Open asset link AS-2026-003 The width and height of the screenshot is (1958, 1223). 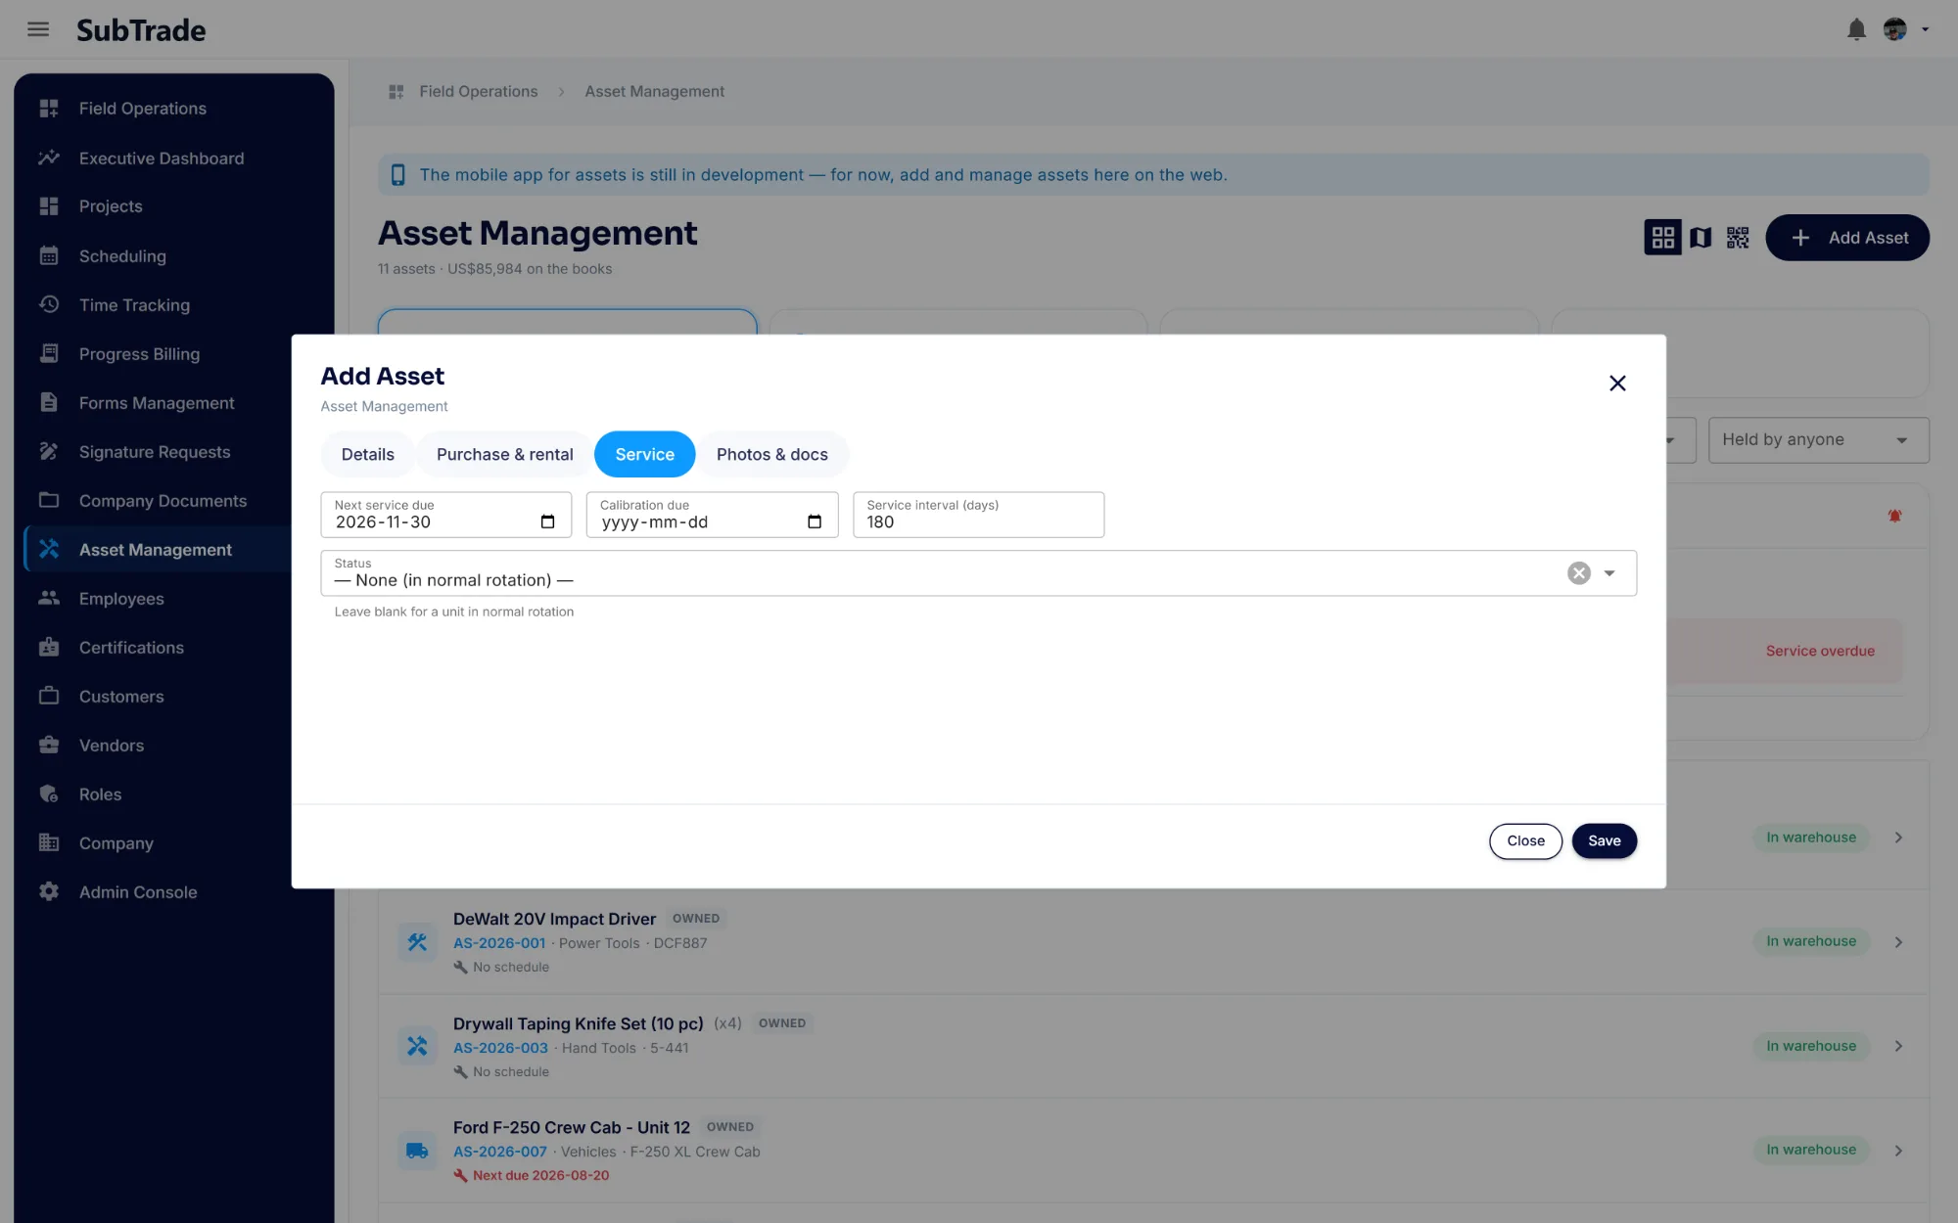500,1048
